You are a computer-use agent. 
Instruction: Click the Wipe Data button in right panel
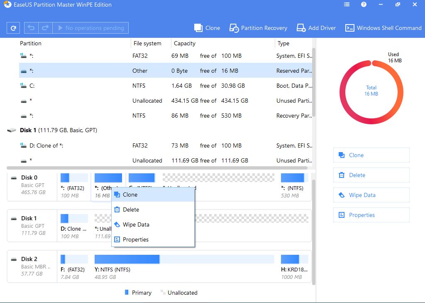(371, 195)
